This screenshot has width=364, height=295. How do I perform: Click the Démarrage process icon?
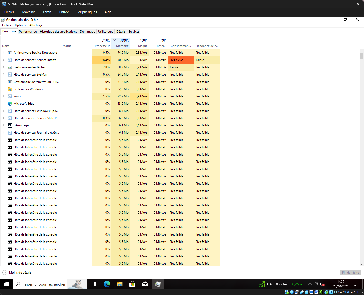pos(10,125)
